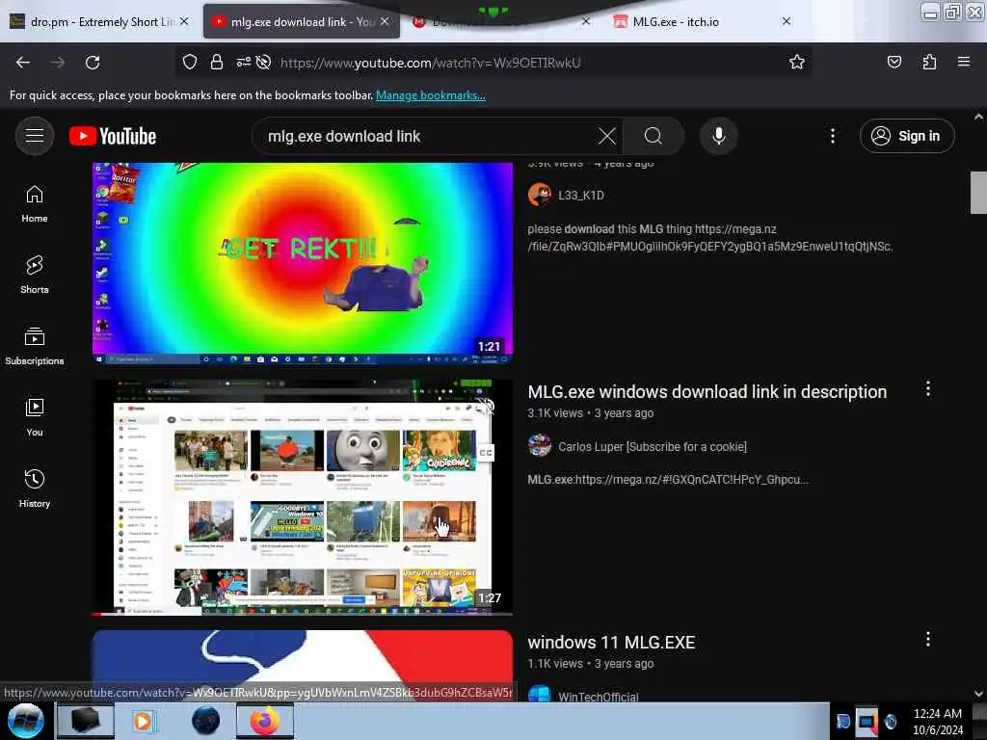Bookmark this page with the star icon

tap(797, 63)
